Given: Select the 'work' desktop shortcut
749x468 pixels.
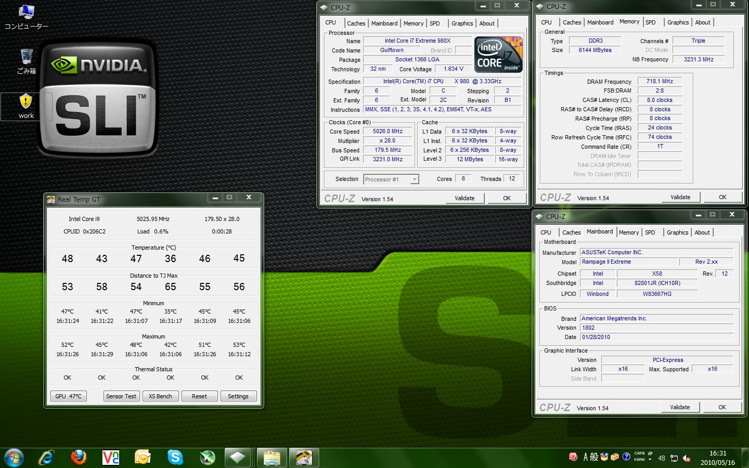Looking at the screenshot, I should (26, 106).
